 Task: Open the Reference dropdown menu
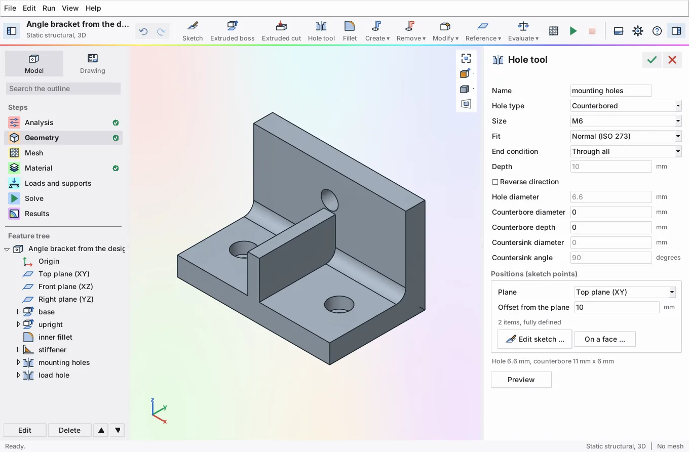(x=483, y=31)
